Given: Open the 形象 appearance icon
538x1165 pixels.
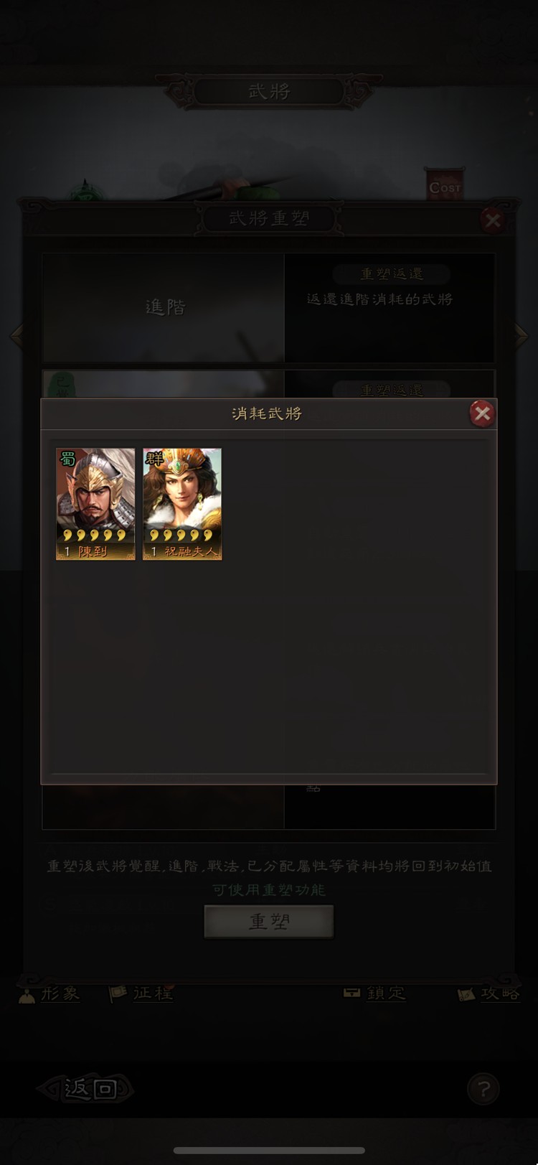Looking at the screenshot, I should point(50,994).
